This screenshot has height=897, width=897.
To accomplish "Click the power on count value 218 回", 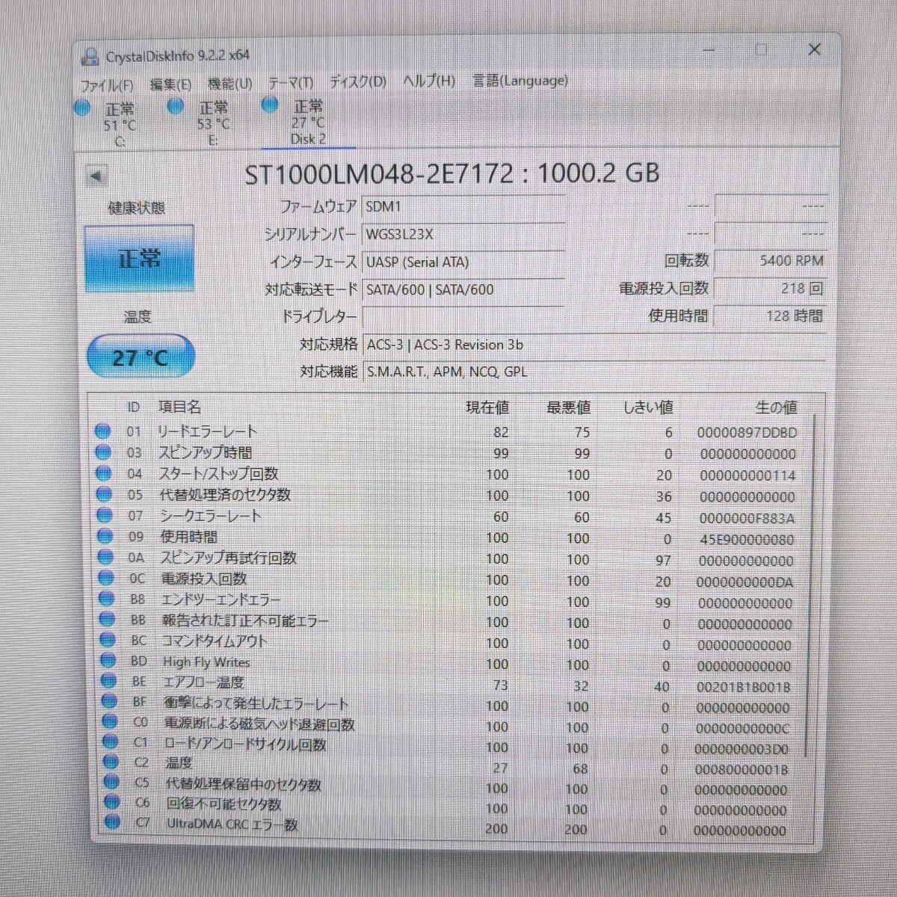I will pyautogui.click(x=770, y=288).
